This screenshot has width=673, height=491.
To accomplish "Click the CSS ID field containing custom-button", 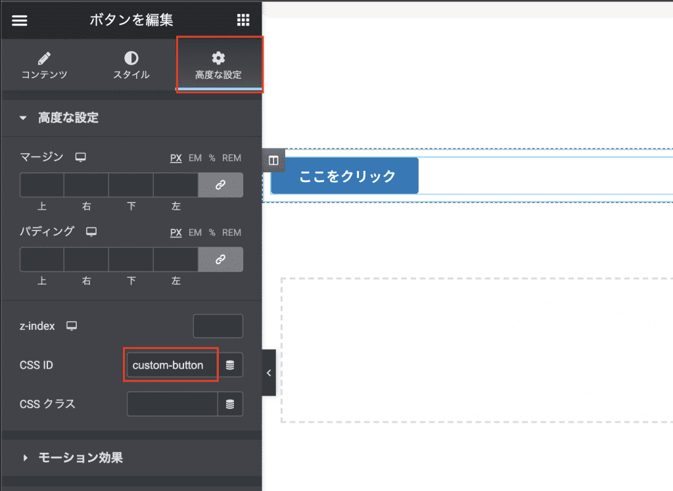I will tap(172, 365).
